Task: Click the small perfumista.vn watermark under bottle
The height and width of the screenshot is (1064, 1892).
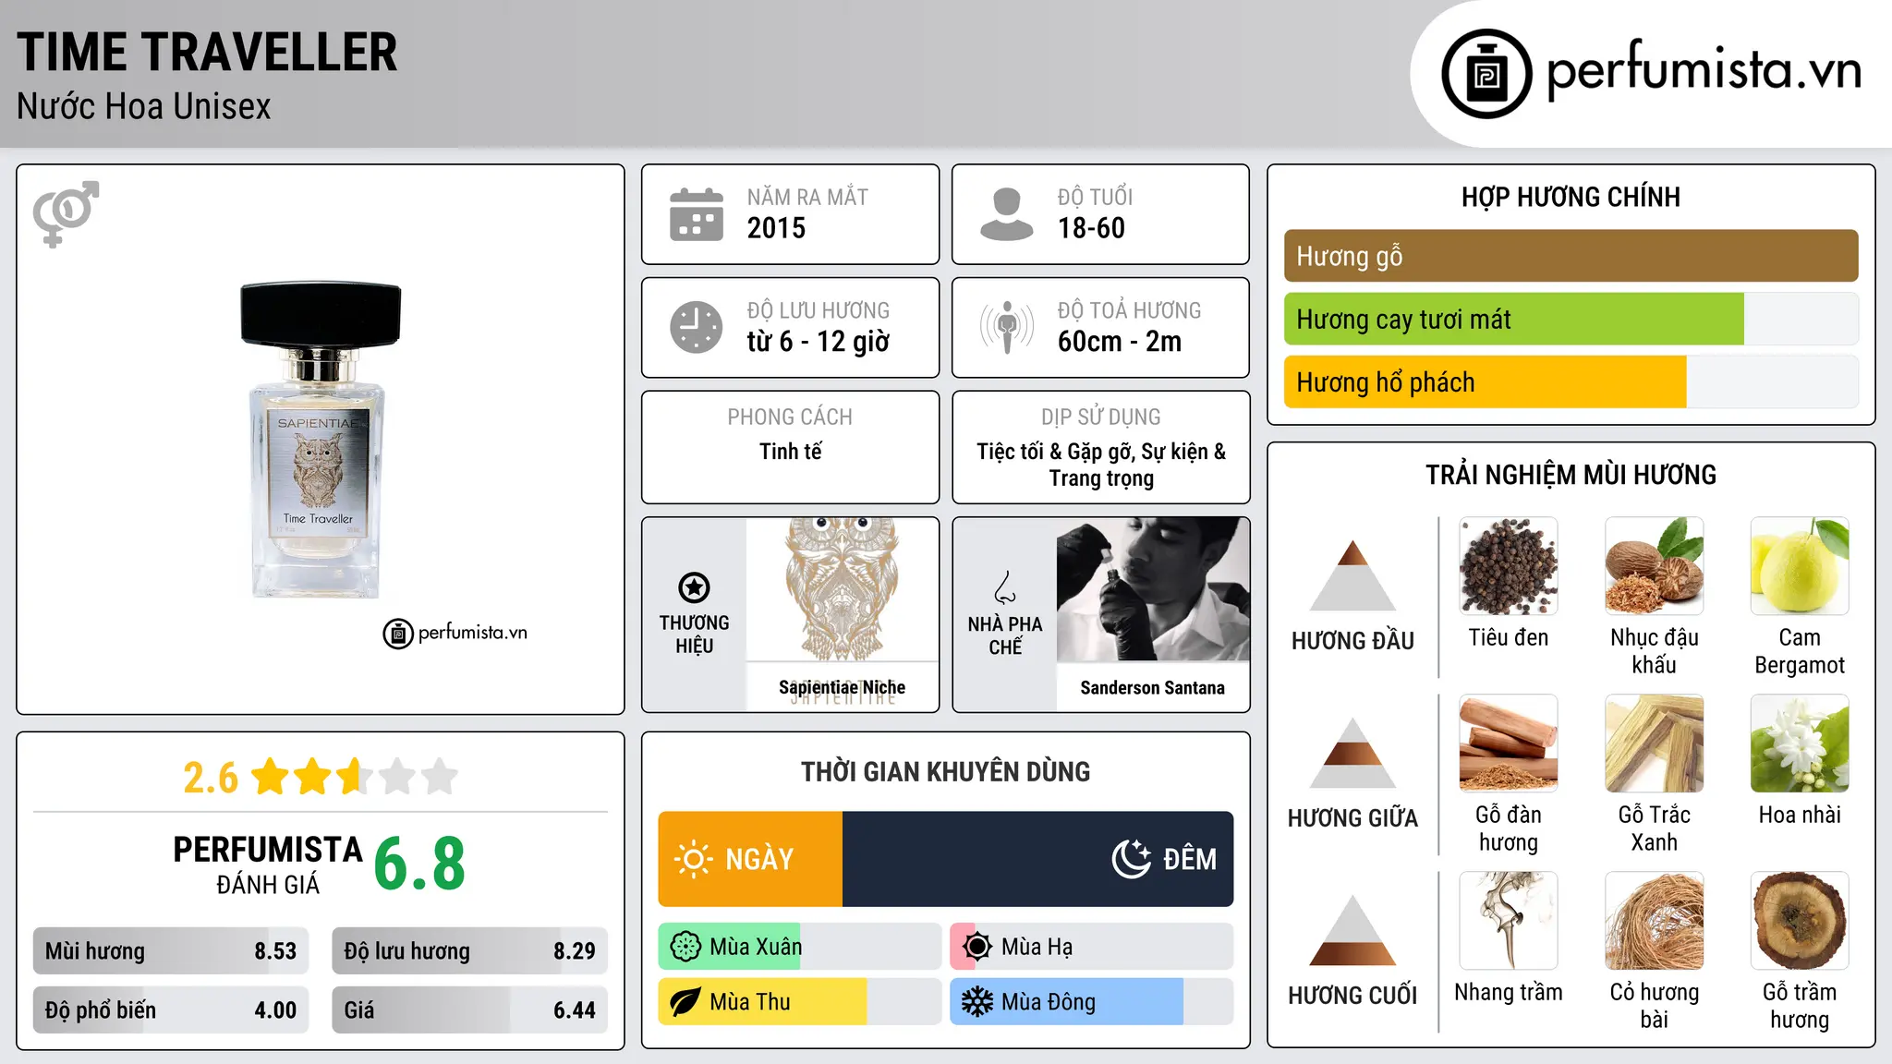Action: coord(455,634)
